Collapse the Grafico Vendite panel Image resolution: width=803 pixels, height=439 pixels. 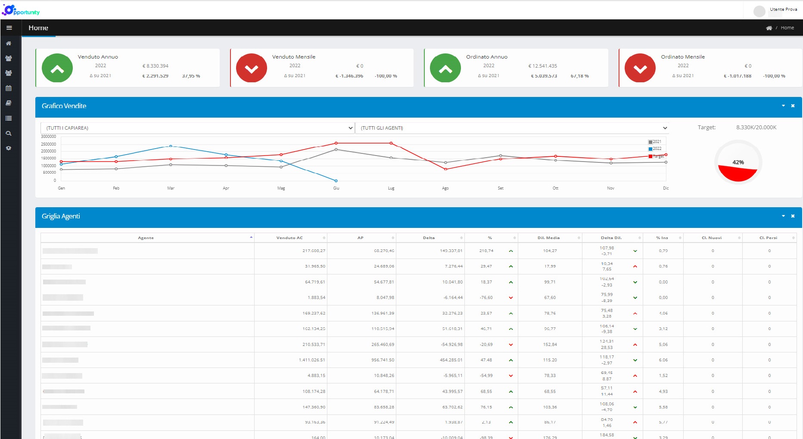783,106
